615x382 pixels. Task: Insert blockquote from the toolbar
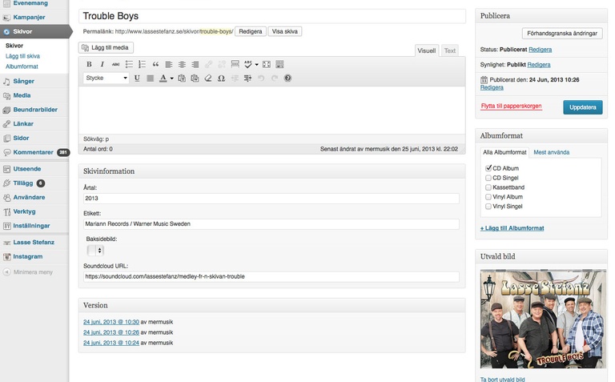[155, 64]
